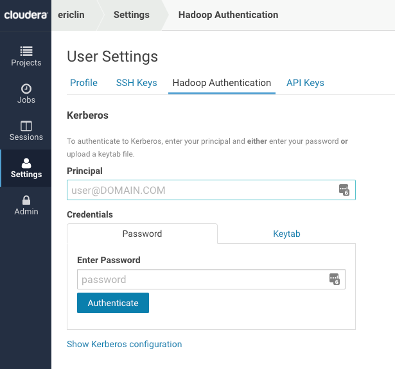Screen dimensions: 395x369
Task: Go to the API Keys tab
Action: tap(305, 83)
